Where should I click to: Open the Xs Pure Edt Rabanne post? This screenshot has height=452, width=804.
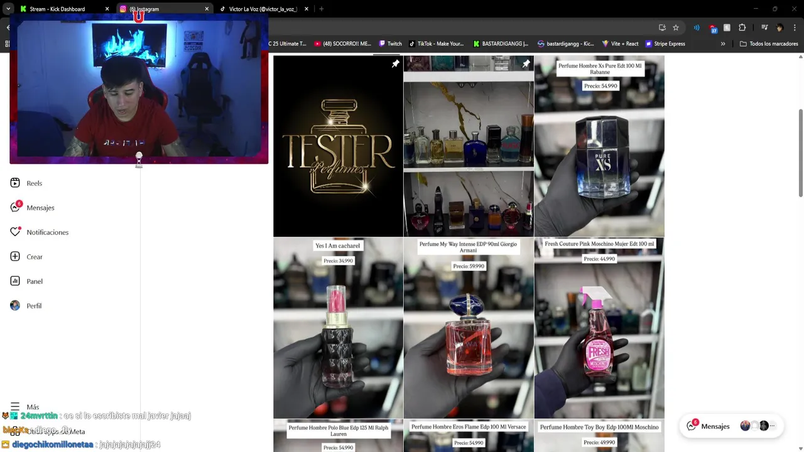coord(599,146)
